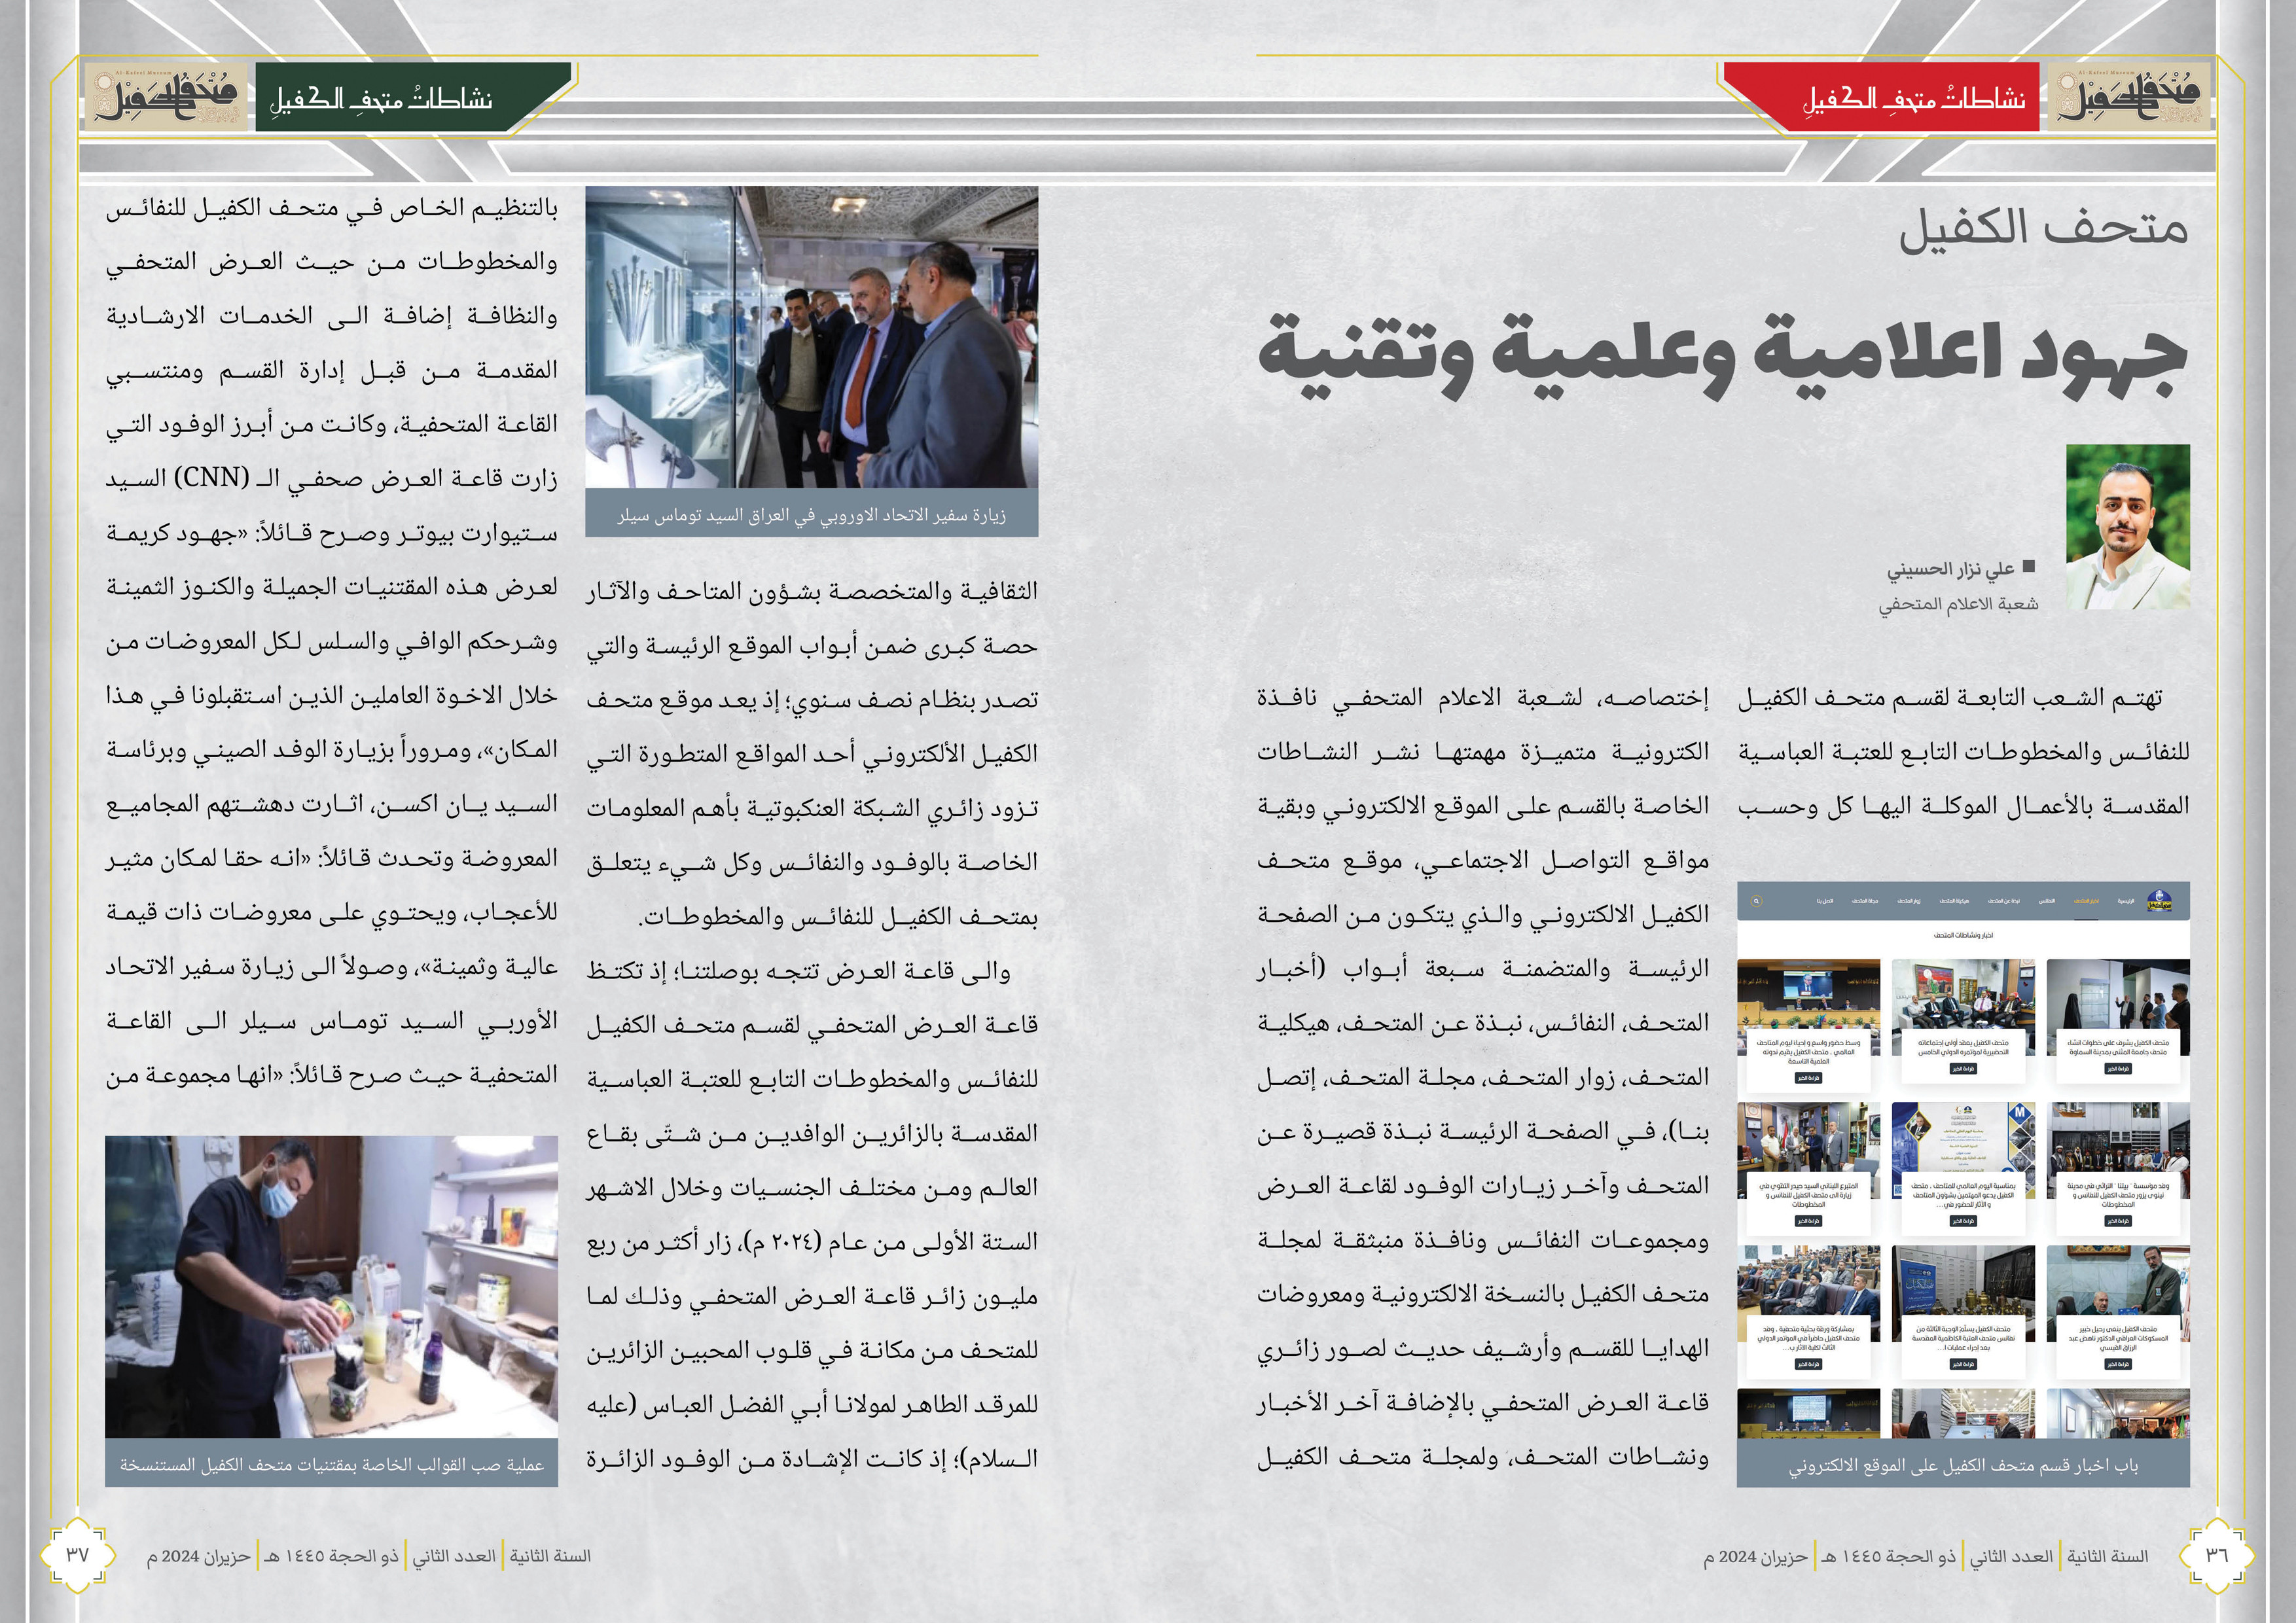
Task: Open 'النفائس' in the website screenshot menu
Action: (x=2047, y=901)
